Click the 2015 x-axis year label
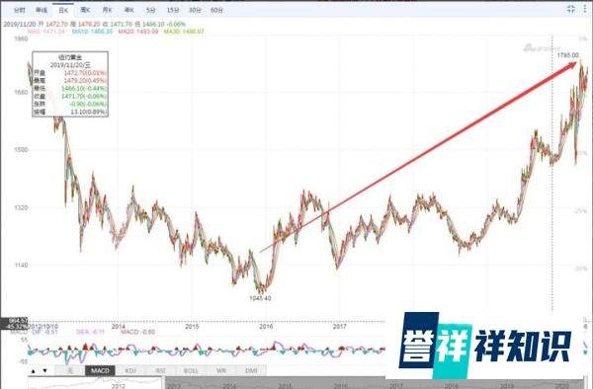The image size is (593, 389). pyautogui.click(x=192, y=327)
